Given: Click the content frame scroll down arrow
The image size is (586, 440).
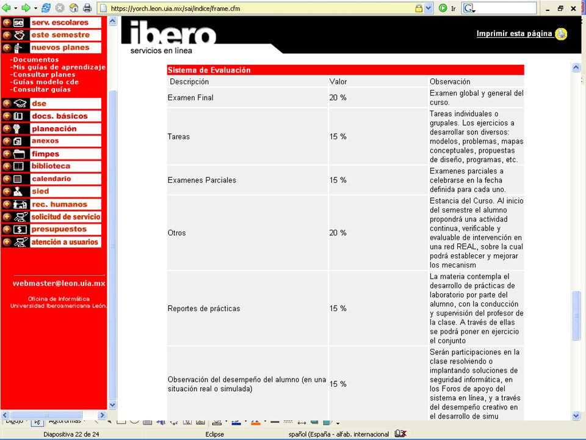Looking at the screenshot, I should [576, 416].
